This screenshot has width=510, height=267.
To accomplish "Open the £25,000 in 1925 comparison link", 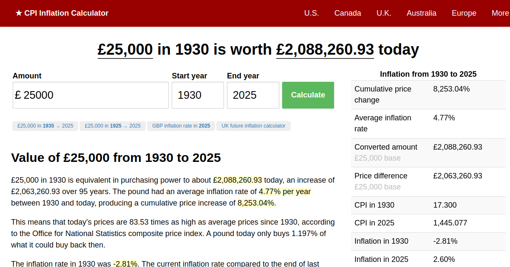I will pos(112,126).
